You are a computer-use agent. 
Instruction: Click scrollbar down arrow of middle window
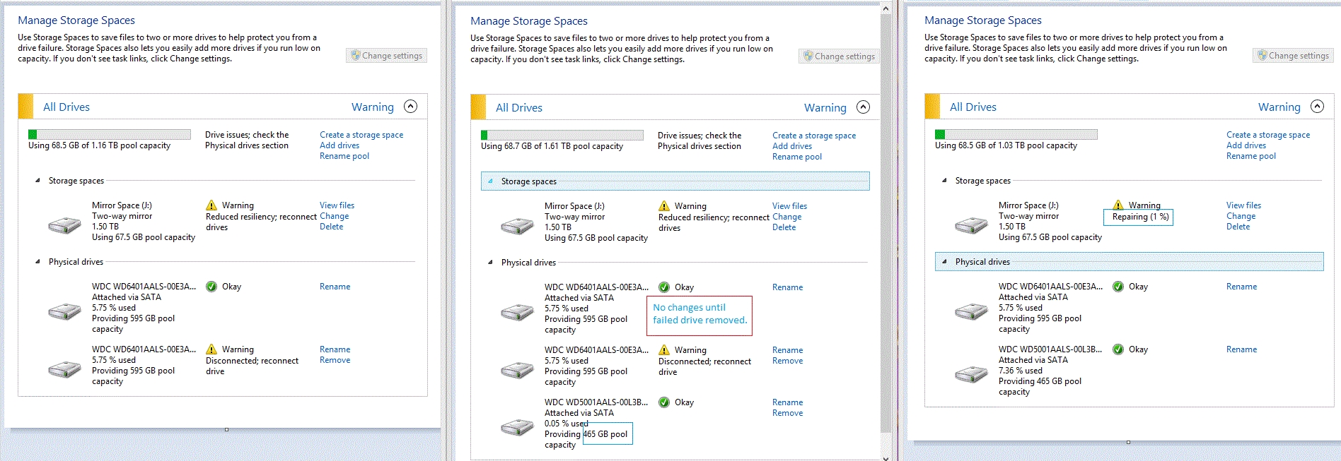tap(886, 457)
